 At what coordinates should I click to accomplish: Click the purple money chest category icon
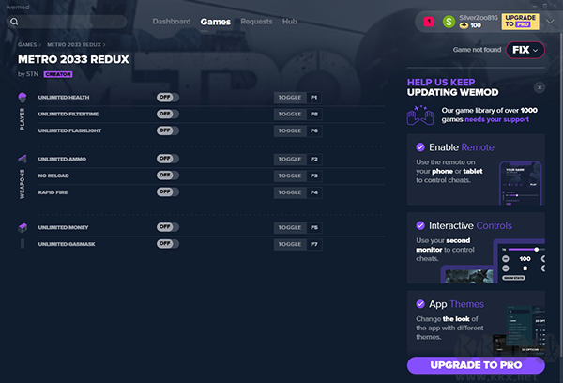point(23,227)
